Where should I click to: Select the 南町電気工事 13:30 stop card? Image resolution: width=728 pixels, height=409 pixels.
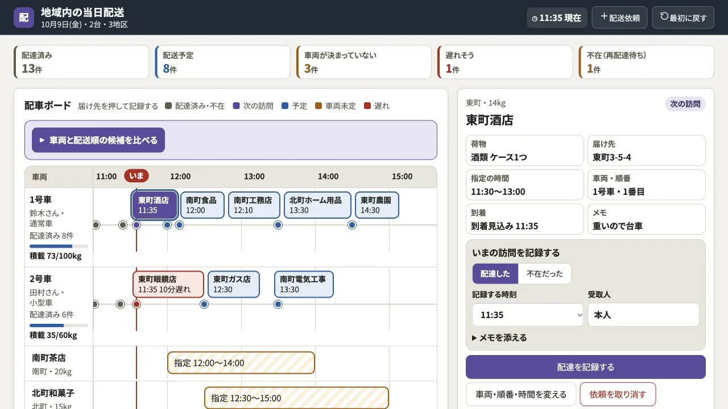(304, 284)
